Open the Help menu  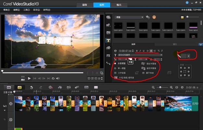47,10
